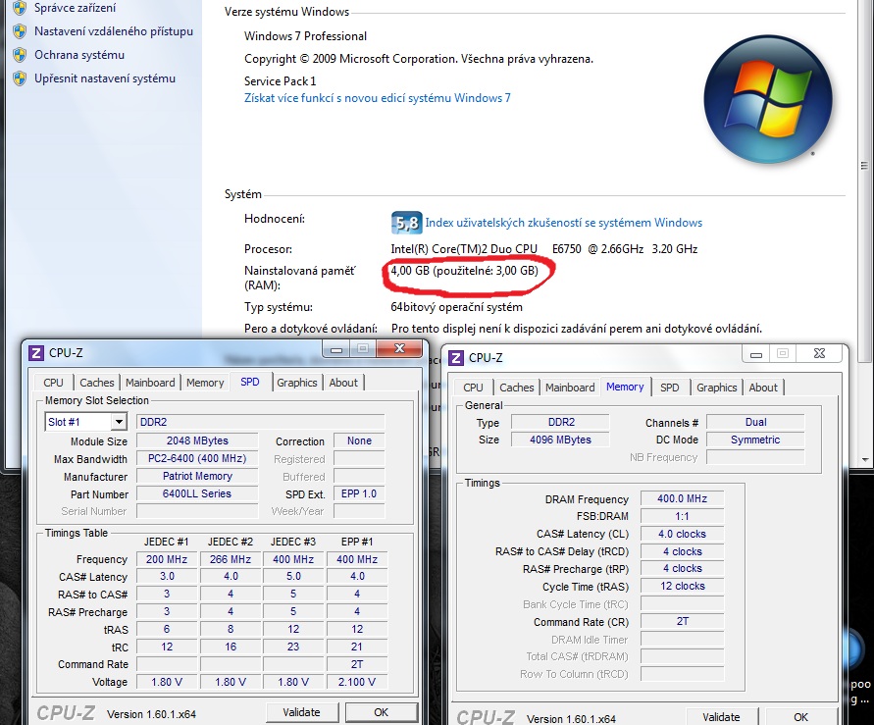Viewport: 874px width, 725px height.
Task: Open Správce zařízení text link
Action: click(76, 8)
